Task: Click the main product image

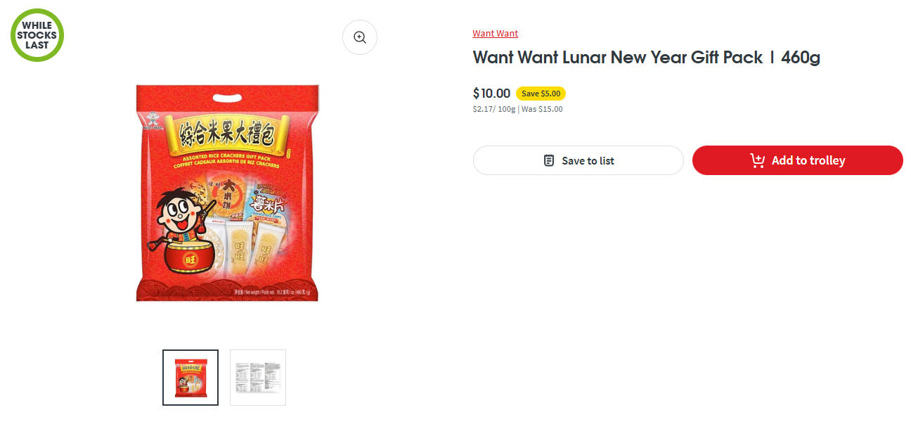Action: coord(227,193)
